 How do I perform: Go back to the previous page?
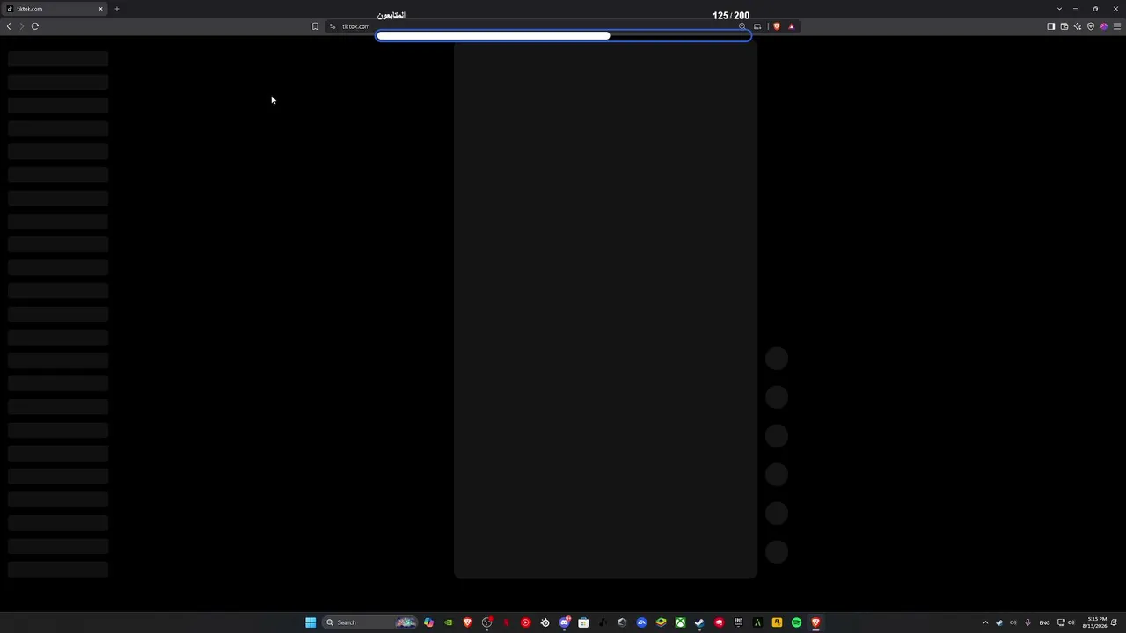pos(9,26)
